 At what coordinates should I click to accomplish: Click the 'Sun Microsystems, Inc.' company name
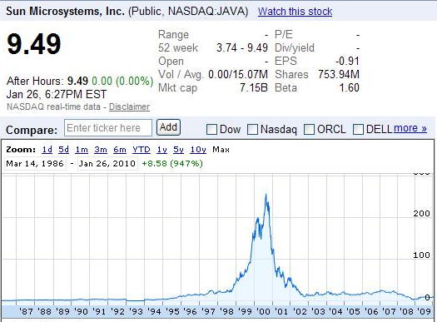[65, 11]
